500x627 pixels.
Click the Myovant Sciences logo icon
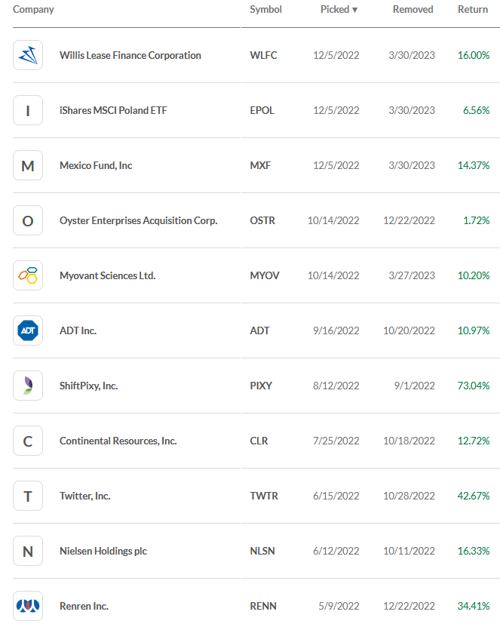(x=28, y=275)
